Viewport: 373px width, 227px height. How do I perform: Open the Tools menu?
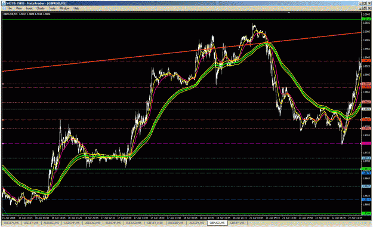coord(52,8)
